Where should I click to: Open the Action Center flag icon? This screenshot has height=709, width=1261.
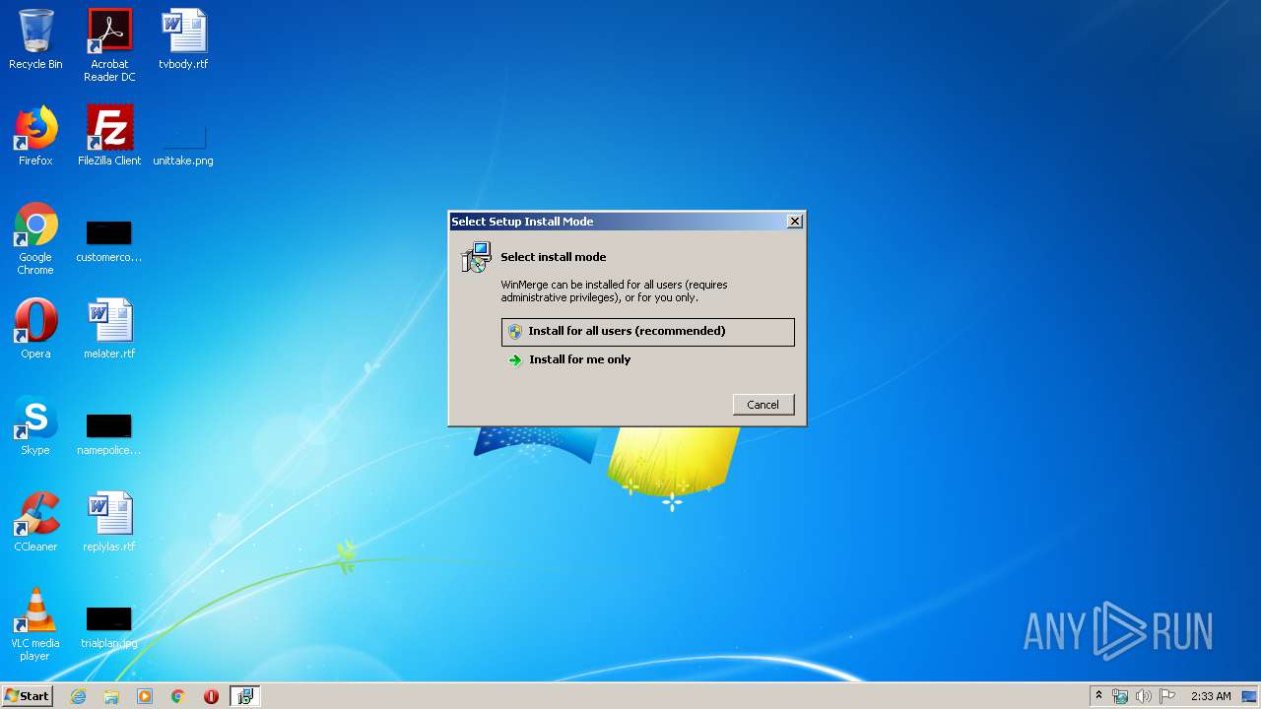(x=1167, y=696)
